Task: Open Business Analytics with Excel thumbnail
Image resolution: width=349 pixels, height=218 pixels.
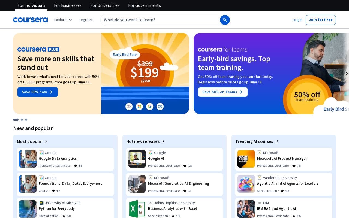Action: [x=137, y=209]
